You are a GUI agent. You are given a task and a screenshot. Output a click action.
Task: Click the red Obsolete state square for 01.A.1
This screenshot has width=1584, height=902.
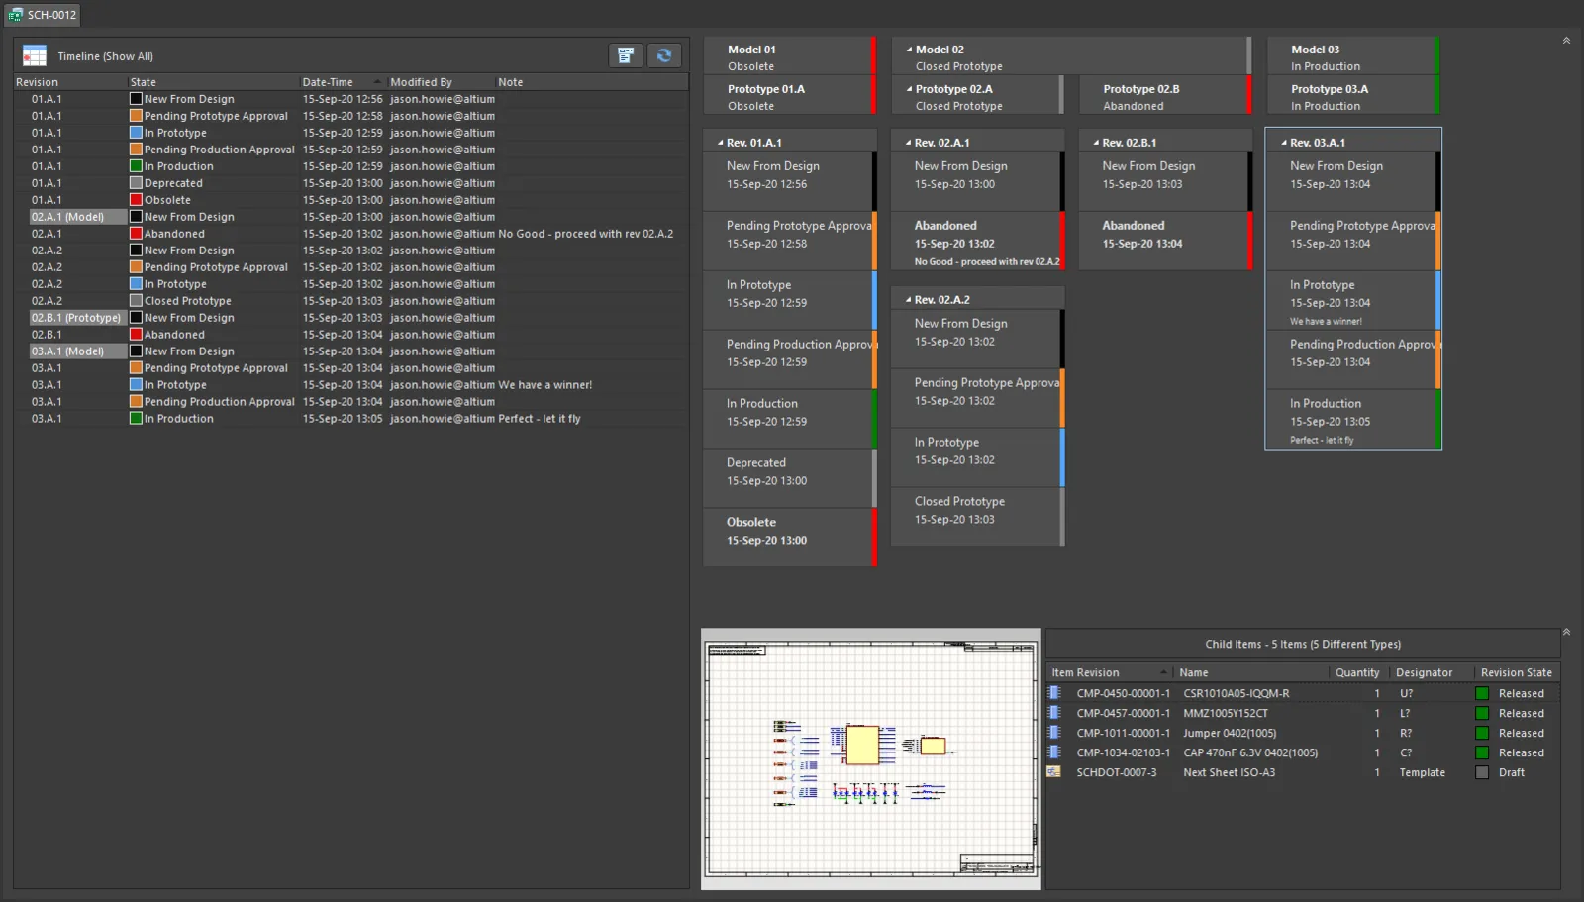[135, 199]
